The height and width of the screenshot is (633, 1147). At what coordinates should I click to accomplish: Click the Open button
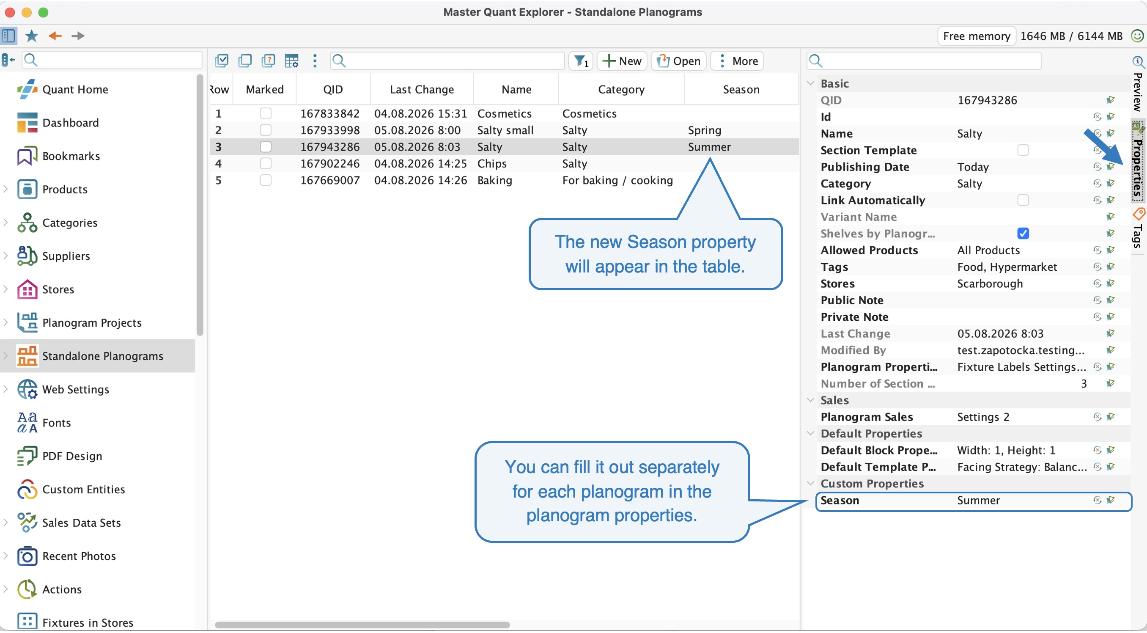[x=678, y=61]
